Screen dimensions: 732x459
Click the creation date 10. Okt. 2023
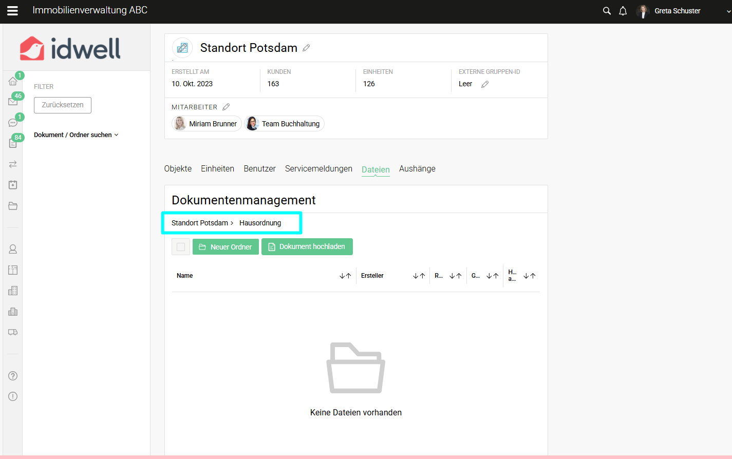192,84
